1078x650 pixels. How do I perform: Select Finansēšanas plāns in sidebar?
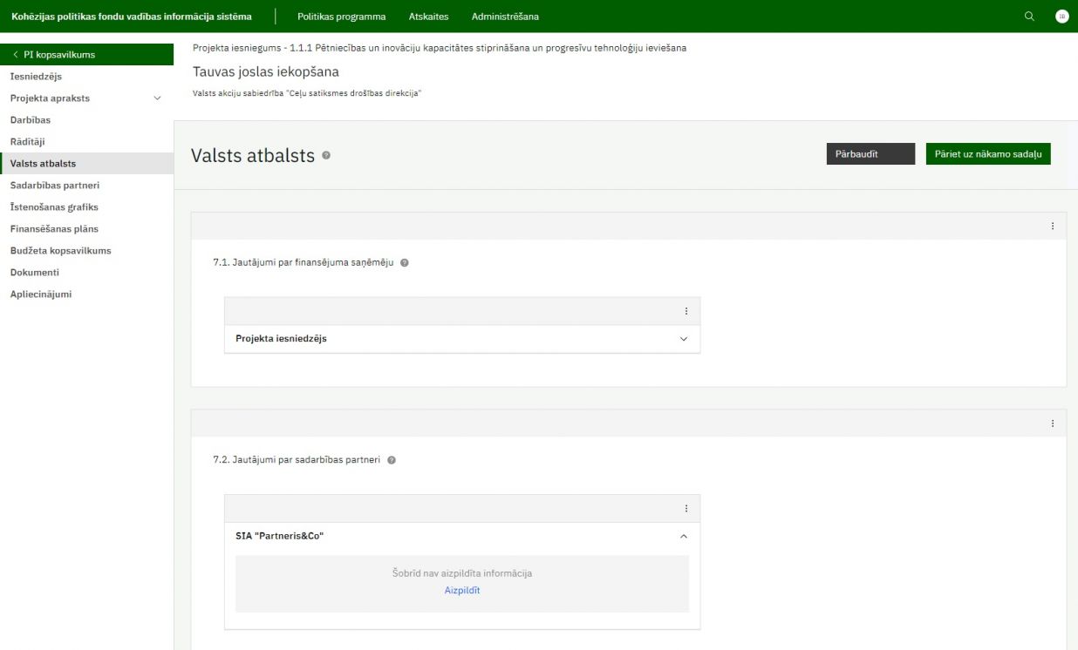[54, 229]
